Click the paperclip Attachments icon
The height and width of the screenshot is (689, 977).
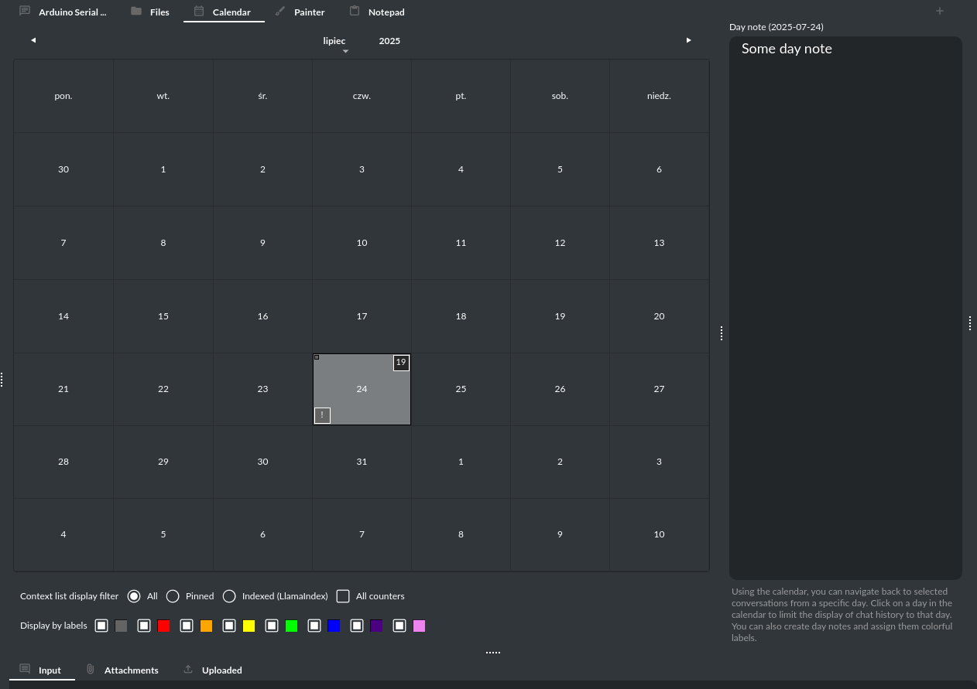point(91,669)
